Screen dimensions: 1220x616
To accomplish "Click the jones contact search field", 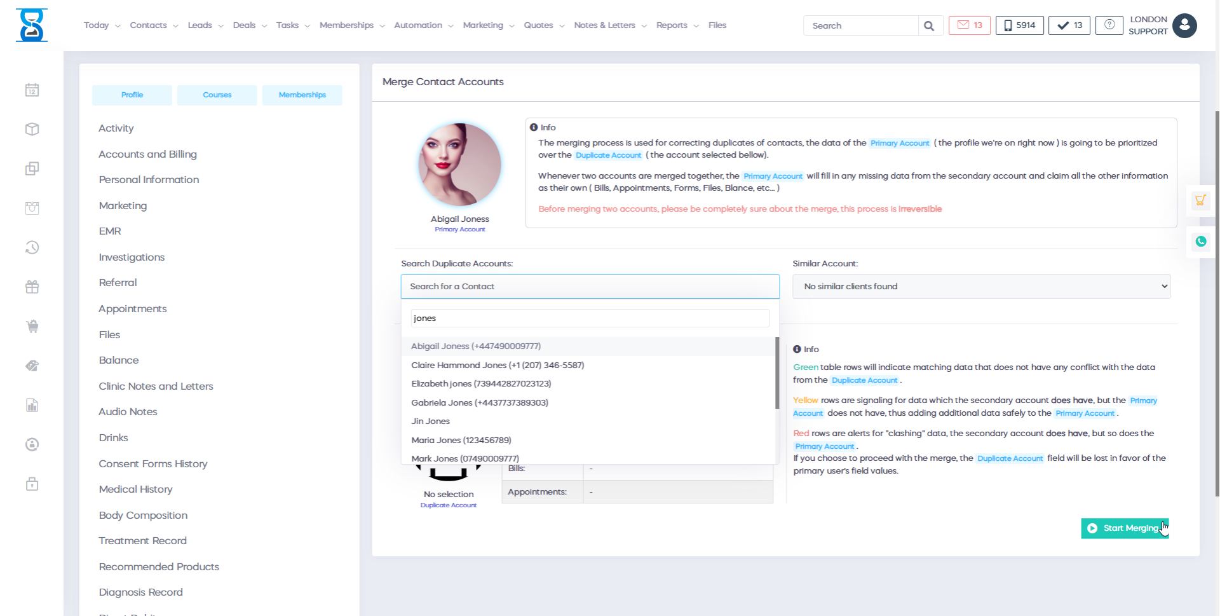I will pos(590,318).
